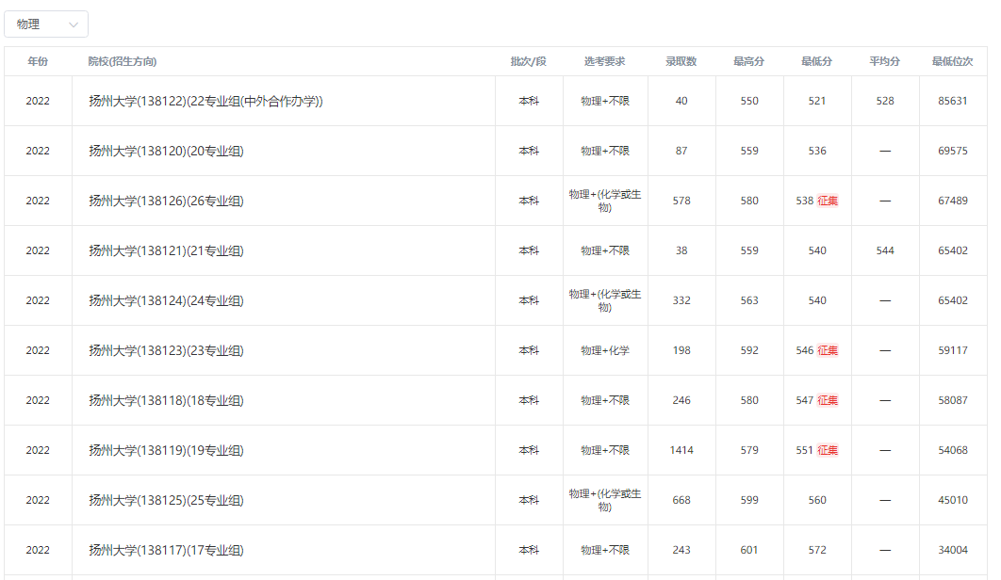Open the 物理 subject dropdown
The width and height of the screenshot is (1001, 580).
46,24
